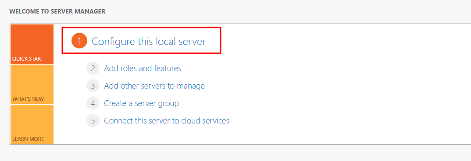Viewport: 471px width, 161px height.
Task: Click Connect this server to cloud services
Action: (x=167, y=121)
